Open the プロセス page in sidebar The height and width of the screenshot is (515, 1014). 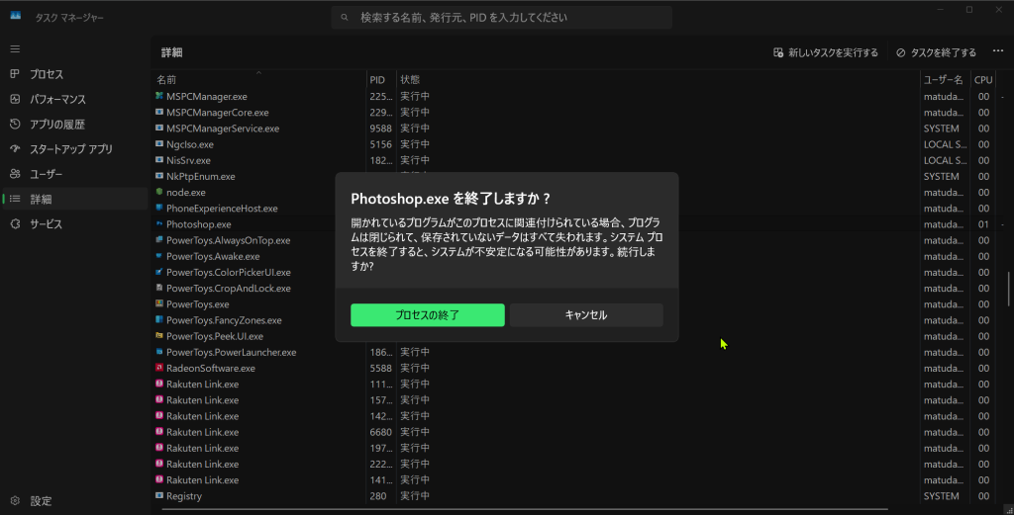pos(46,74)
